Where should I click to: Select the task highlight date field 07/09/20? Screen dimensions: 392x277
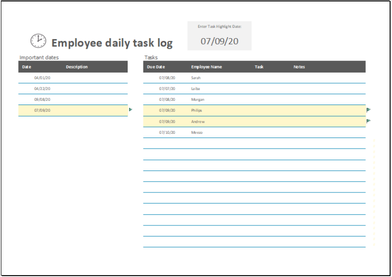point(219,42)
